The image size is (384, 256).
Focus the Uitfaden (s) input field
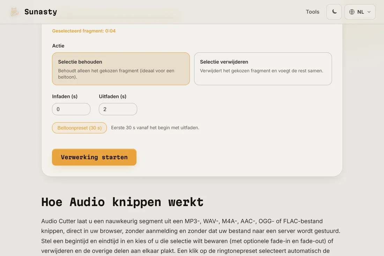[118, 109]
